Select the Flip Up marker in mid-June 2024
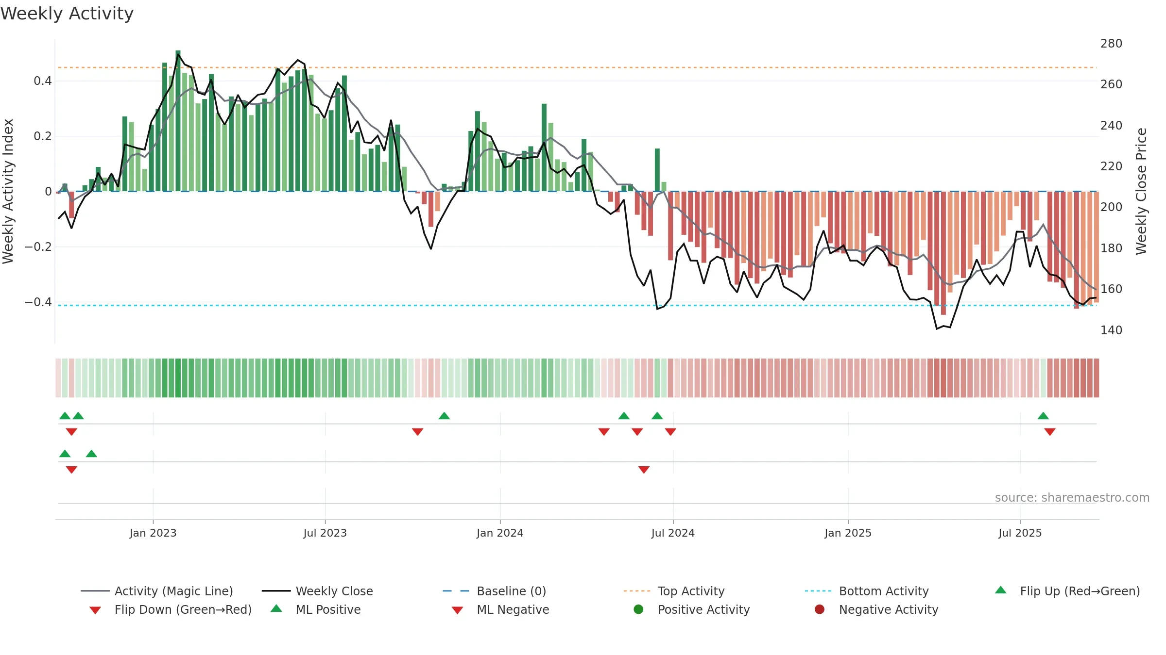This screenshot has width=1166, height=655. [657, 416]
